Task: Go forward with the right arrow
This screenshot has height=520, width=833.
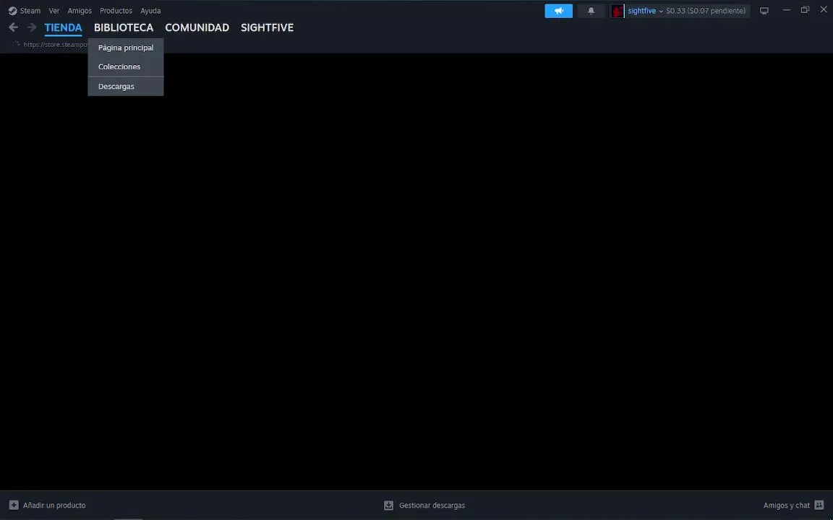Action: pyautogui.click(x=32, y=27)
